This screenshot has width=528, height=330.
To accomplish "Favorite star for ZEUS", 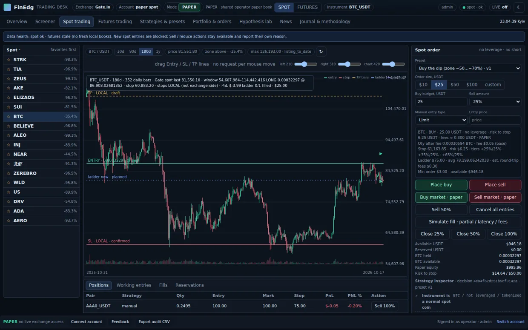I will (9, 79).
